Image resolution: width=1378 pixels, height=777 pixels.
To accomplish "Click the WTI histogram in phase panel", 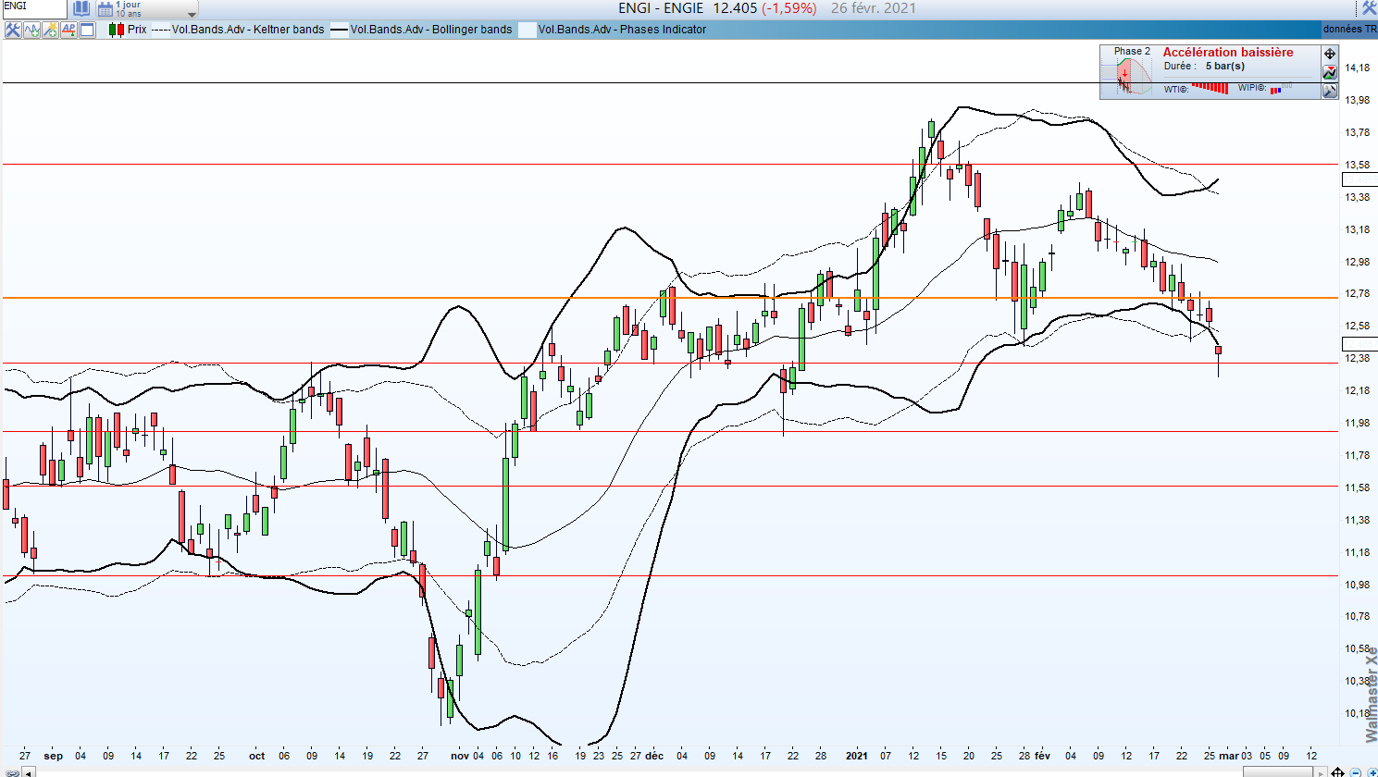I will point(1210,88).
